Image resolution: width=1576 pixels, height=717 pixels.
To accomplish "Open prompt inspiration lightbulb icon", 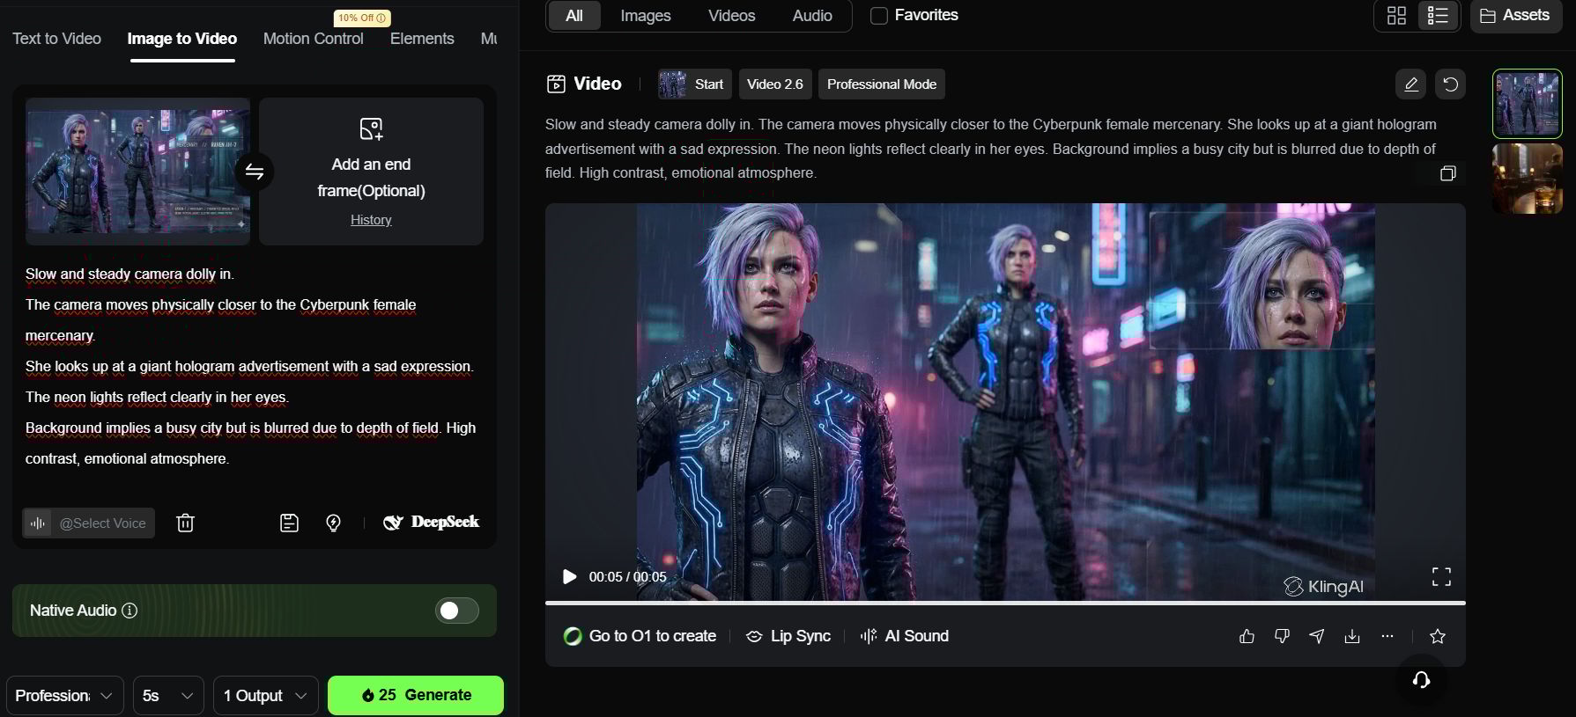I will 333,523.
